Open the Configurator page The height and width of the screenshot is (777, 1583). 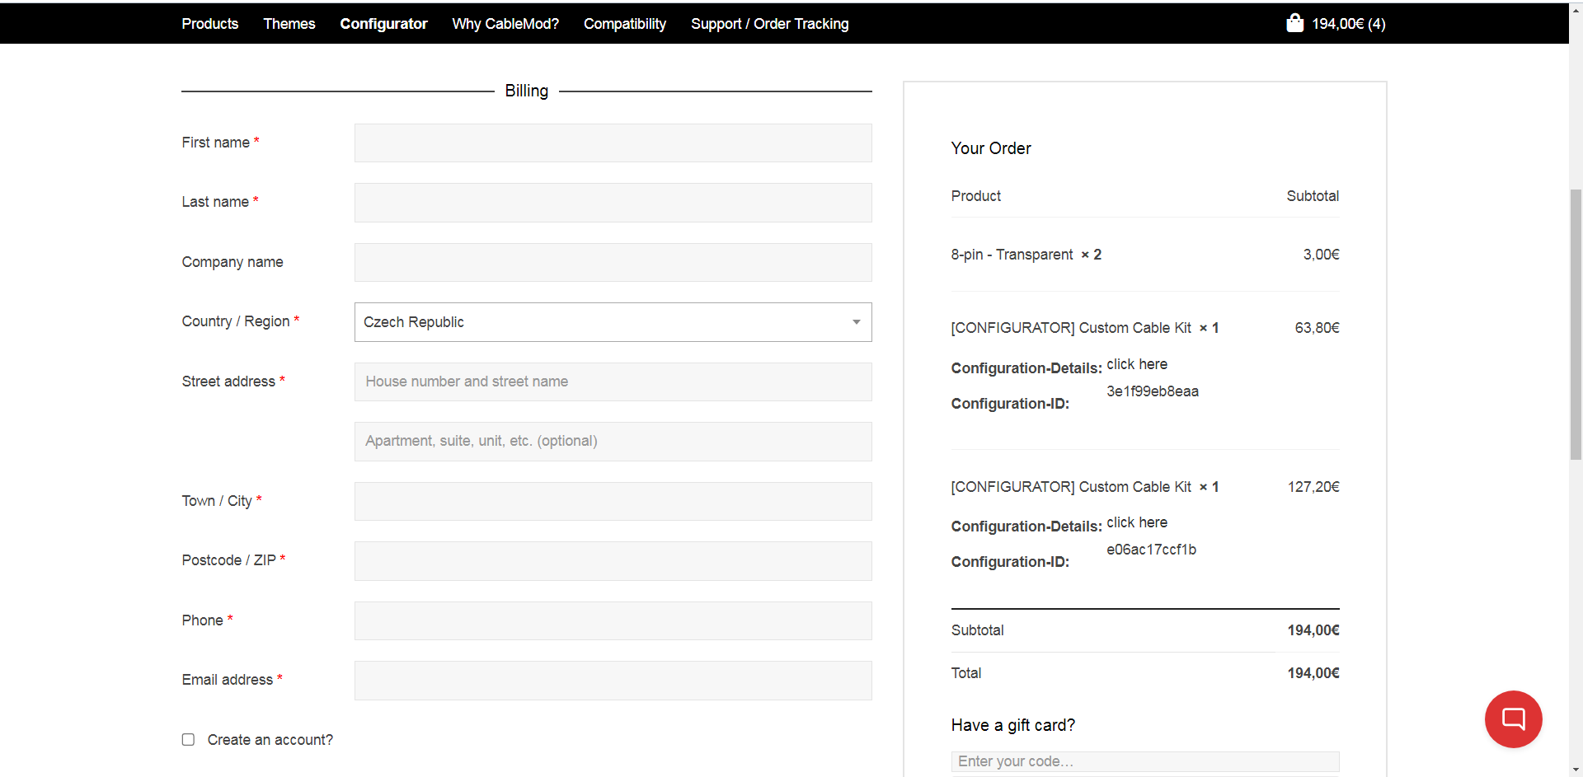[x=383, y=24]
